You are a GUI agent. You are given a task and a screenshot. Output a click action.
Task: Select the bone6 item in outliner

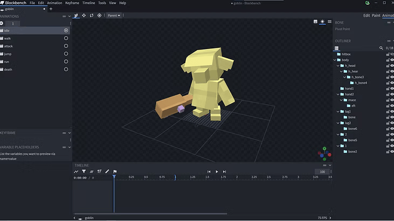pyautogui.click(x=352, y=129)
